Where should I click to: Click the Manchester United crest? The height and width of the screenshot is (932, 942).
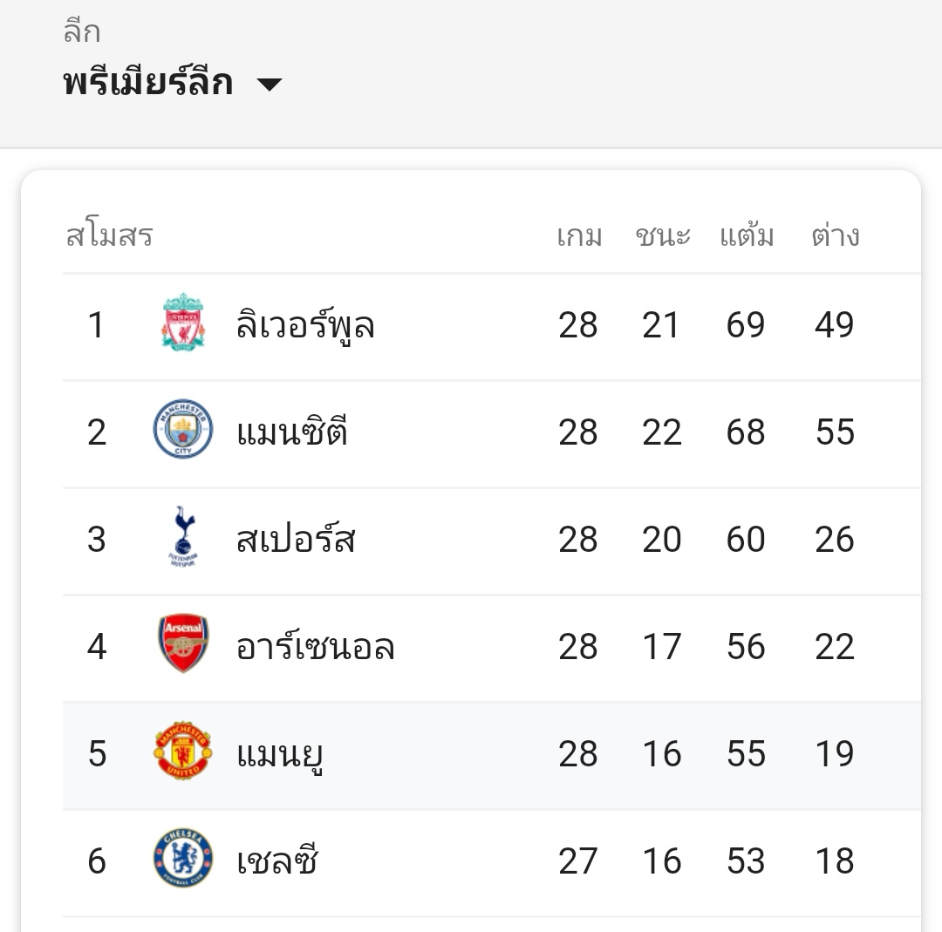point(183,752)
